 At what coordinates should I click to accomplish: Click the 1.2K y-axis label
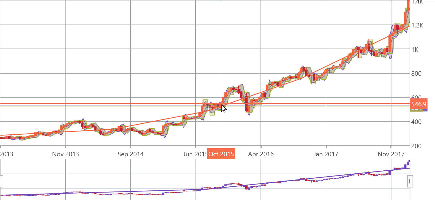(x=417, y=25)
